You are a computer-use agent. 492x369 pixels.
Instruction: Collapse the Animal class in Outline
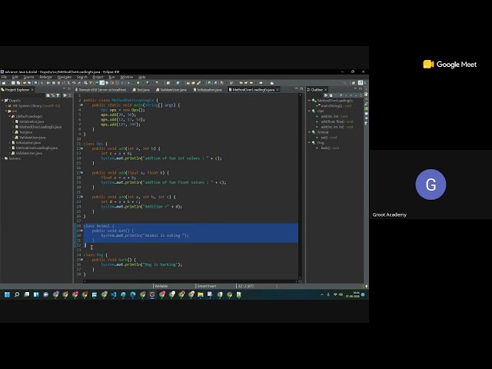pos(309,132)
